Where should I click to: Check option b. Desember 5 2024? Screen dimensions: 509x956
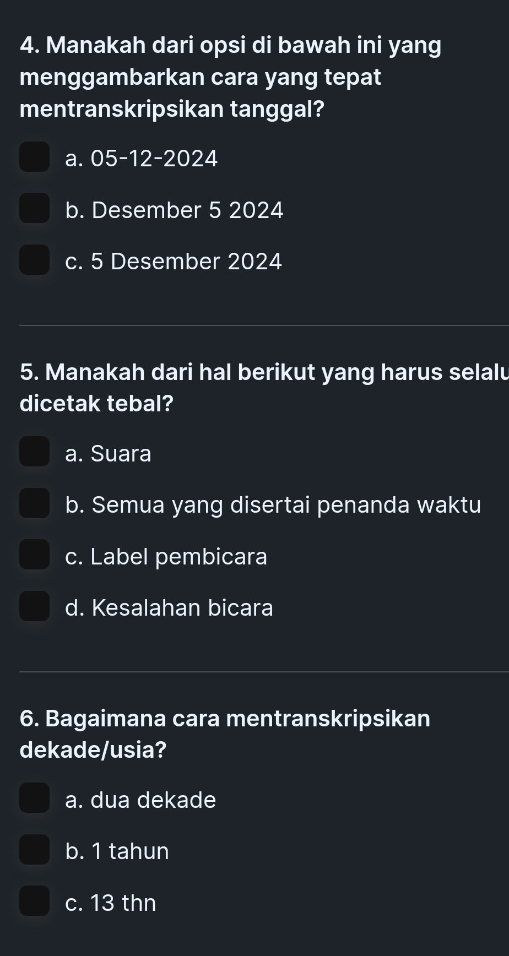34,210
